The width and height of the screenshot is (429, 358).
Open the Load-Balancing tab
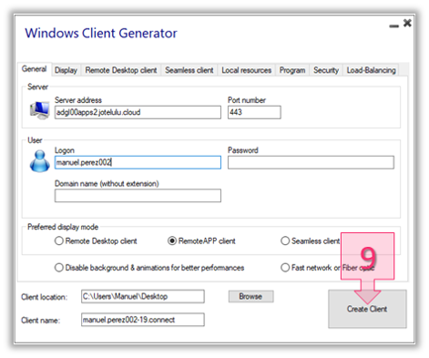coord(371,70)
